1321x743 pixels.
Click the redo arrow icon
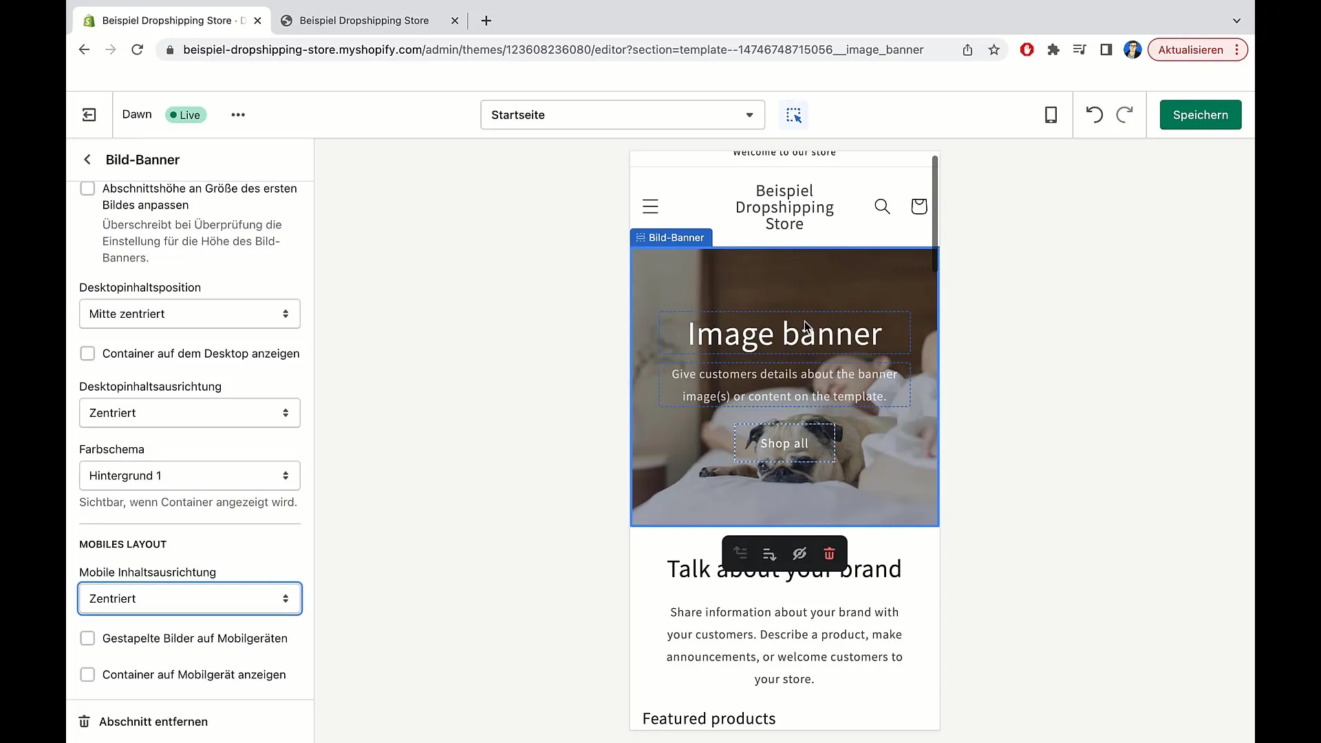[1124, 114]
